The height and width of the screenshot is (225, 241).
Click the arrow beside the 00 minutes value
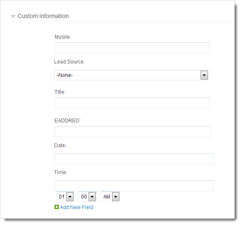tap(92, 197)
